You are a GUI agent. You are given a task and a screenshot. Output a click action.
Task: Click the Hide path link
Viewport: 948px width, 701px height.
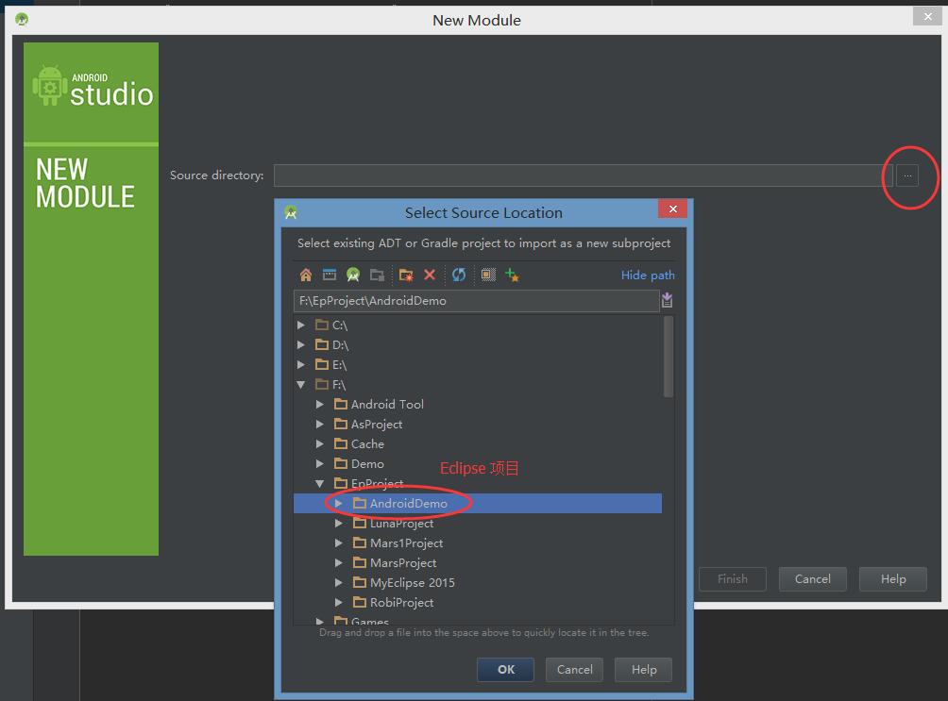[x=648, y=275]
